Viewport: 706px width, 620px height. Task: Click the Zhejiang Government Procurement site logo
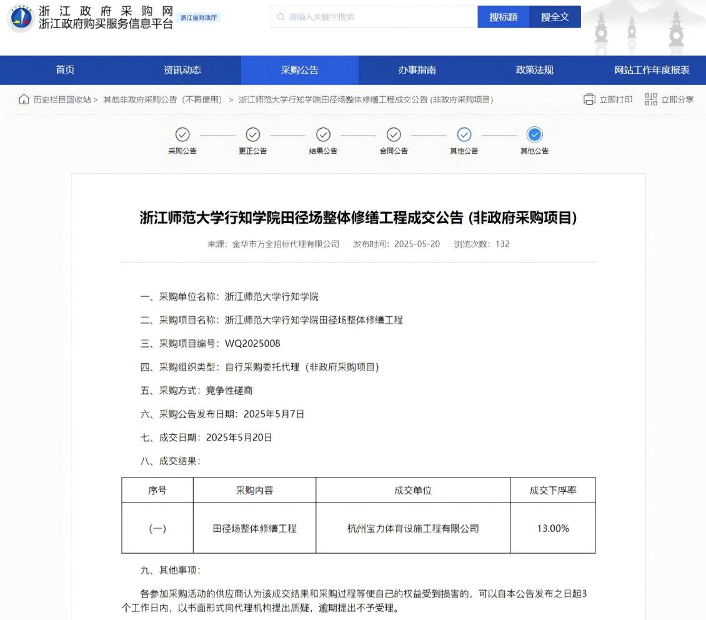pyautogui.click(x=21, y=17)
